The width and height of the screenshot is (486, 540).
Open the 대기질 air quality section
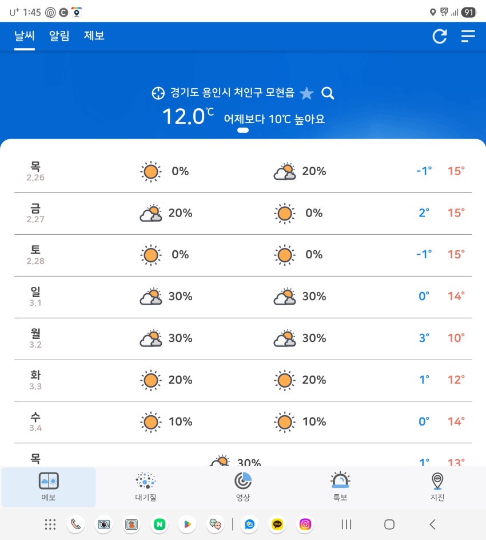tap(146, 487)
